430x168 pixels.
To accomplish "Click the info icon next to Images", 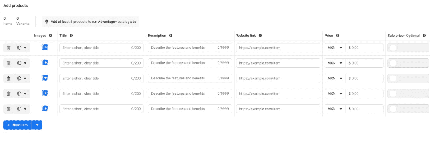I will click(x=51, y=36).
